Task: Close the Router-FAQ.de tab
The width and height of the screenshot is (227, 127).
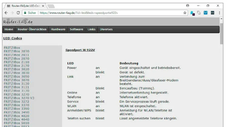Action: (x=43, y=6)
